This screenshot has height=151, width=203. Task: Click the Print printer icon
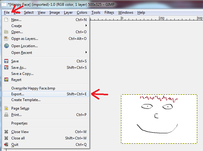point(6,115)
